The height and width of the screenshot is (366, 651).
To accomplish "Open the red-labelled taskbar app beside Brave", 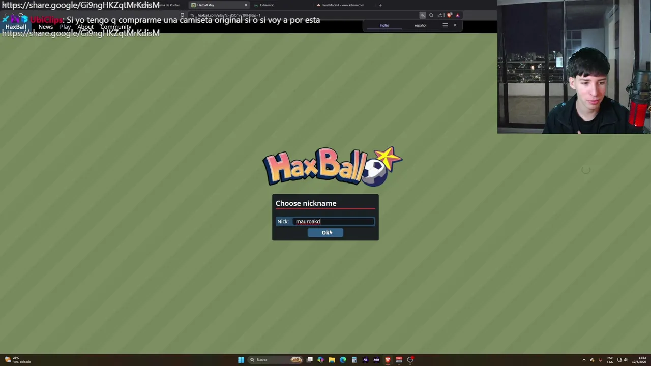I will coord(399,360).
